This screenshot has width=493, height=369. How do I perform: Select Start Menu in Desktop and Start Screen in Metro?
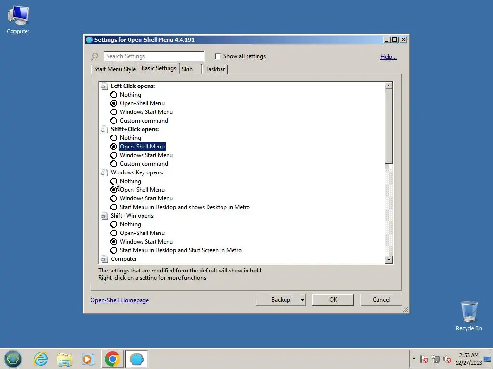114,250
